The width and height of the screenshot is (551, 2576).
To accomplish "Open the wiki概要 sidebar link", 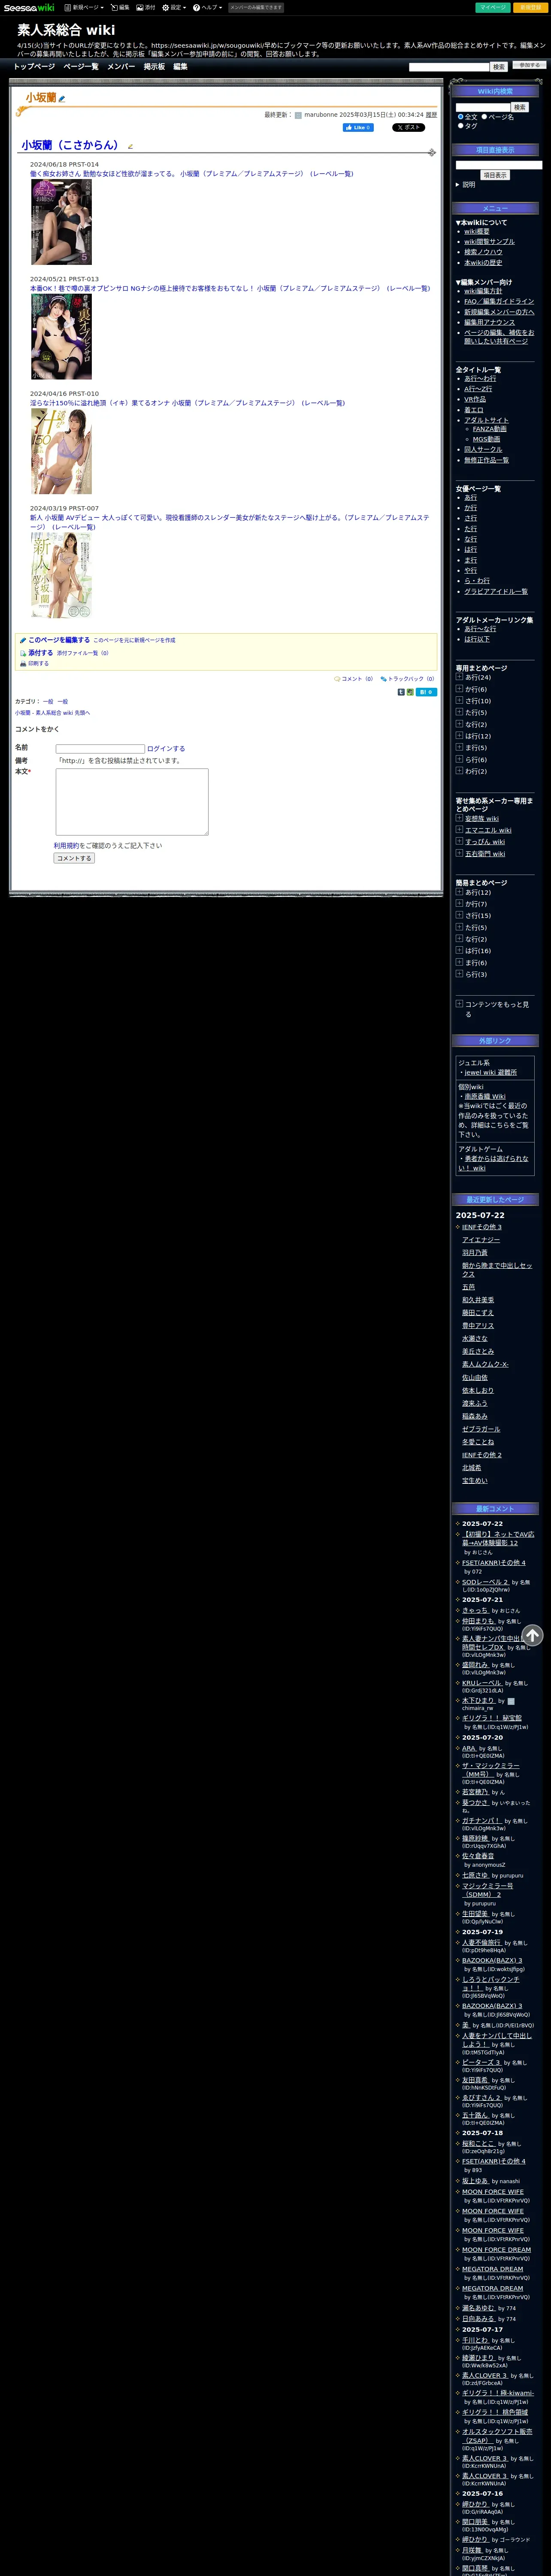I will click(477, 232).
